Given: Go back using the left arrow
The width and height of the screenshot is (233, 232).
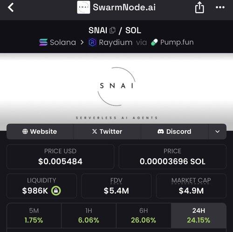Looking at the screenshot, I should (11, 7).
